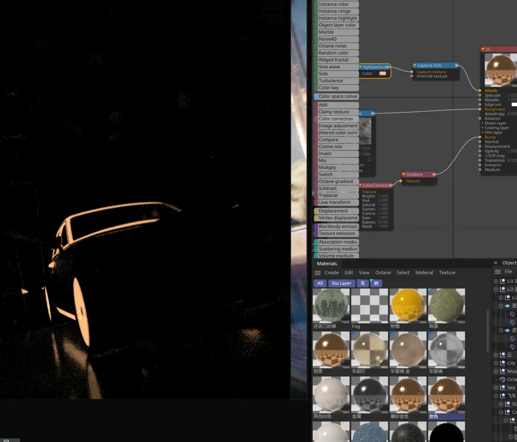Screen dimensions: 517x442
Task: Collapse the ColorCorrection node
Action: coord(360,185)
